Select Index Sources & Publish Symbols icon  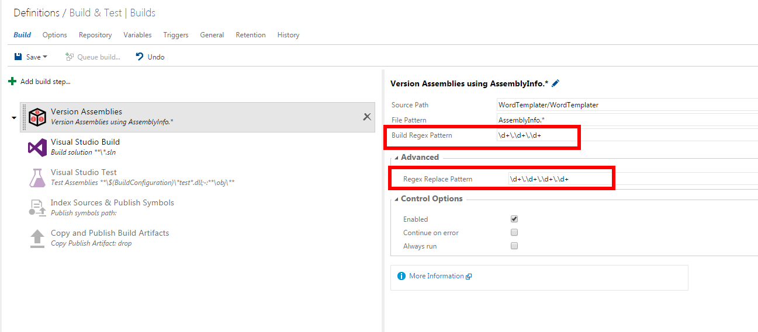(37, 208)
